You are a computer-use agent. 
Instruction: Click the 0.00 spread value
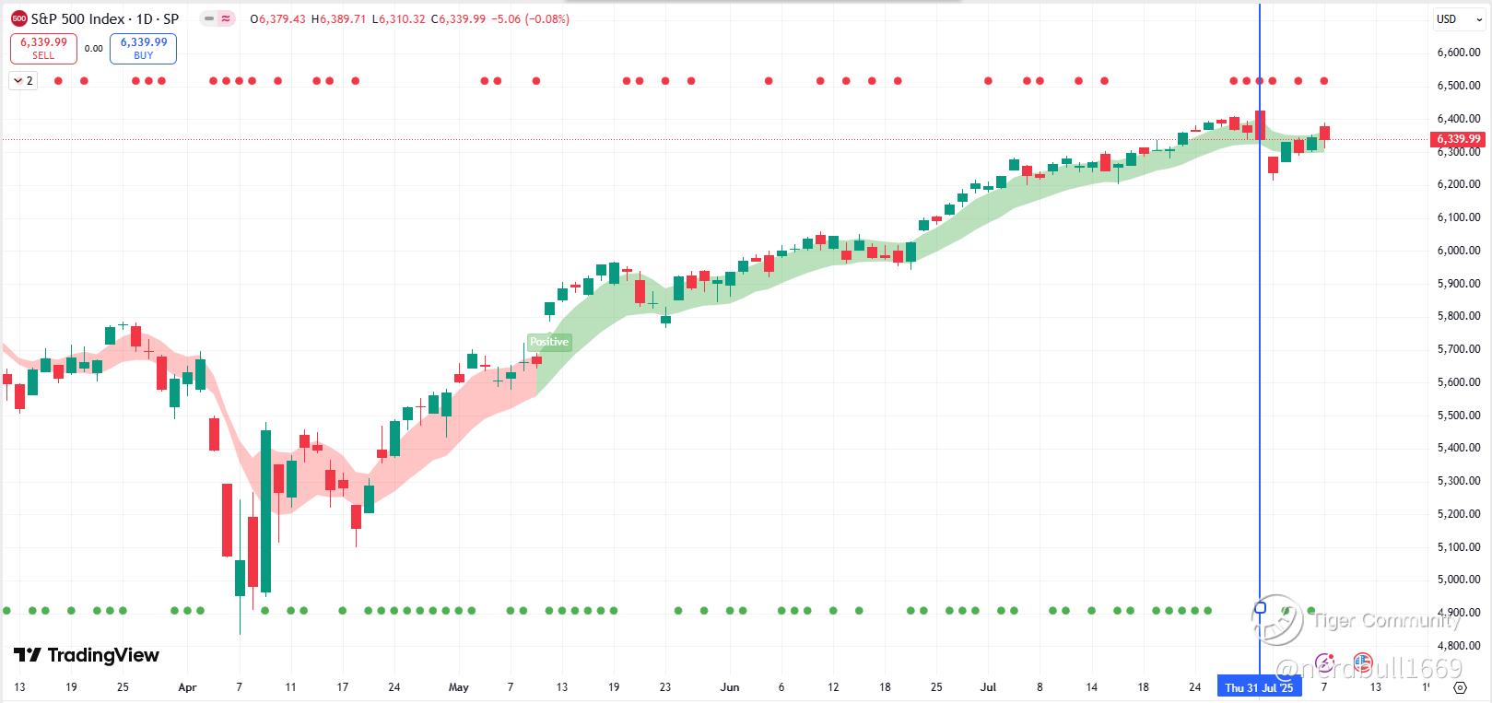[93, 49]
